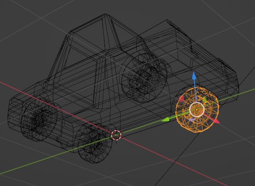Click the orange origin dot of selected wheel

[x=197, y=110]
